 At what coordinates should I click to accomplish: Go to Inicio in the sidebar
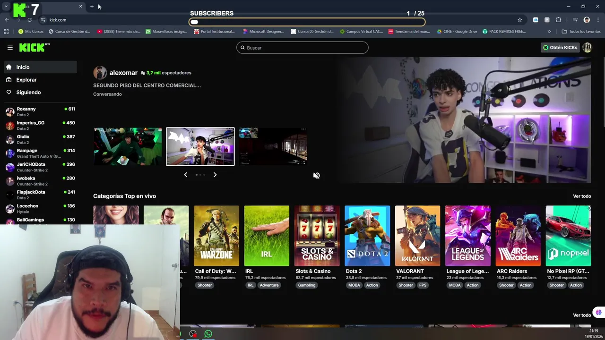point(40,67)
